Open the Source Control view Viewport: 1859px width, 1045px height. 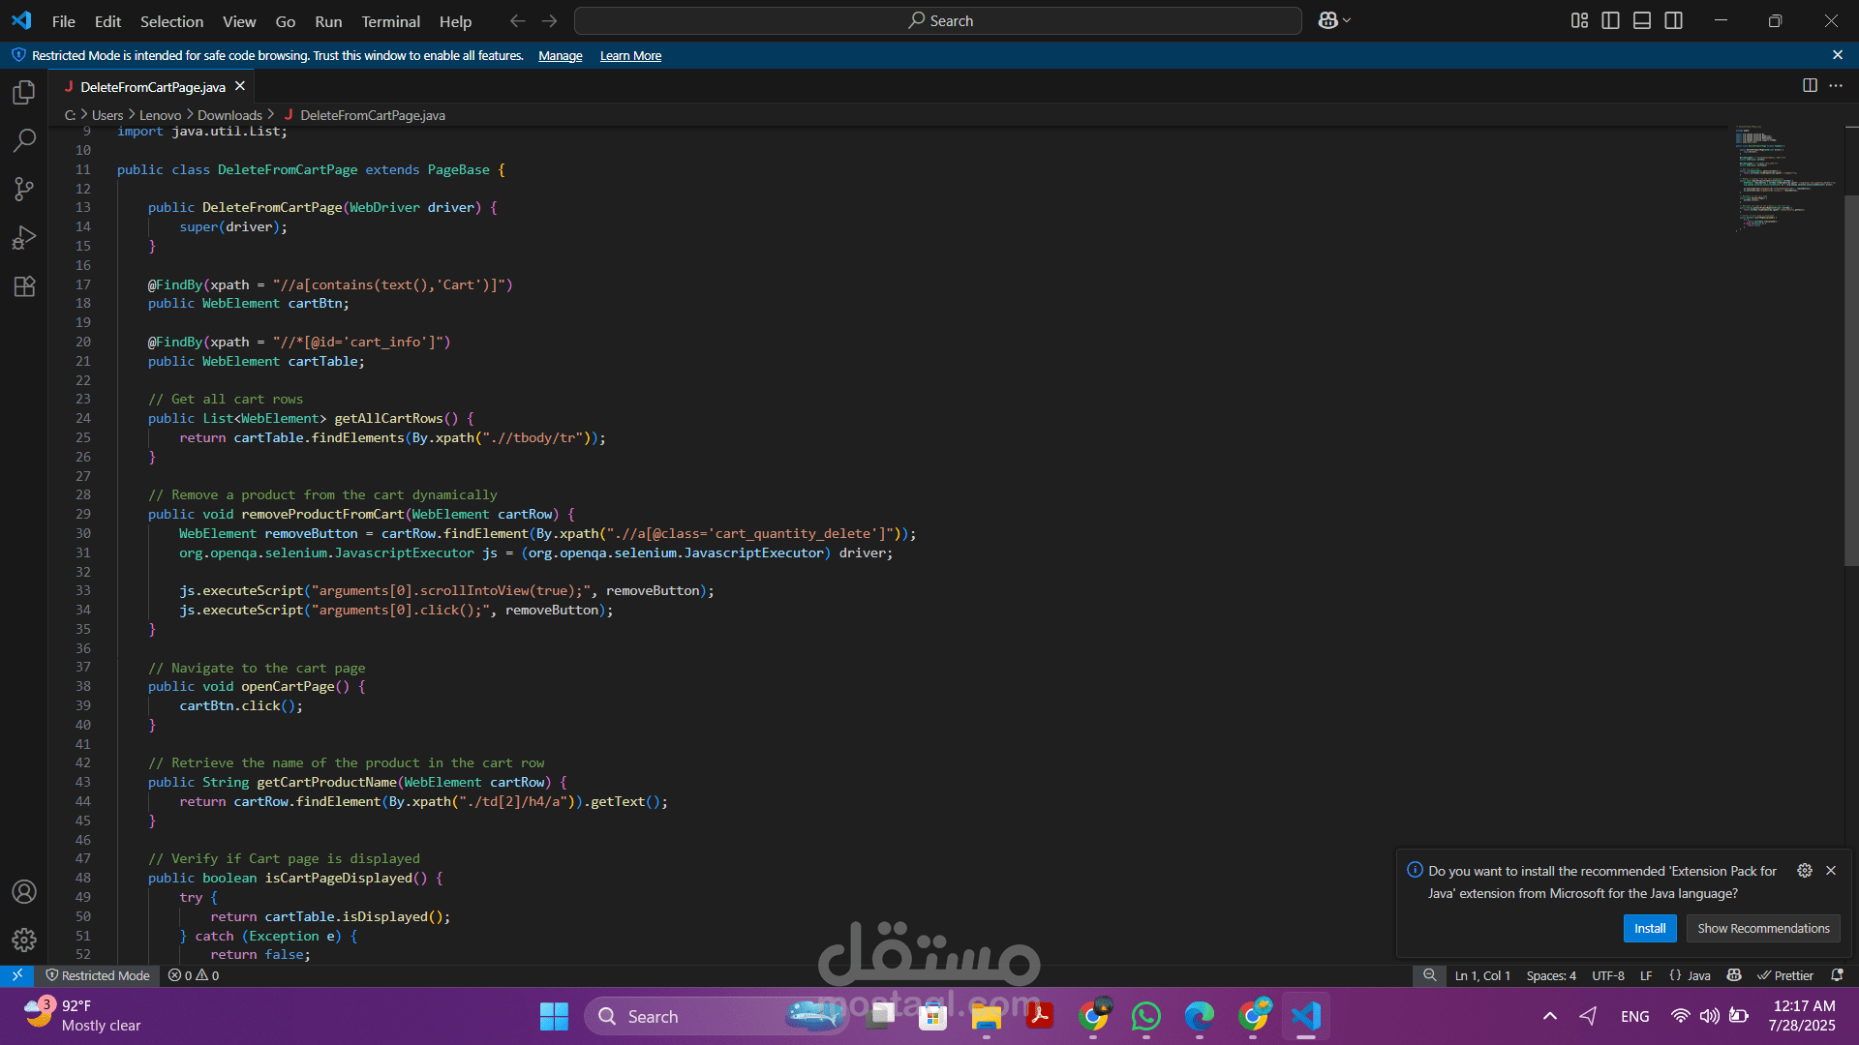(x=24, y=189)
